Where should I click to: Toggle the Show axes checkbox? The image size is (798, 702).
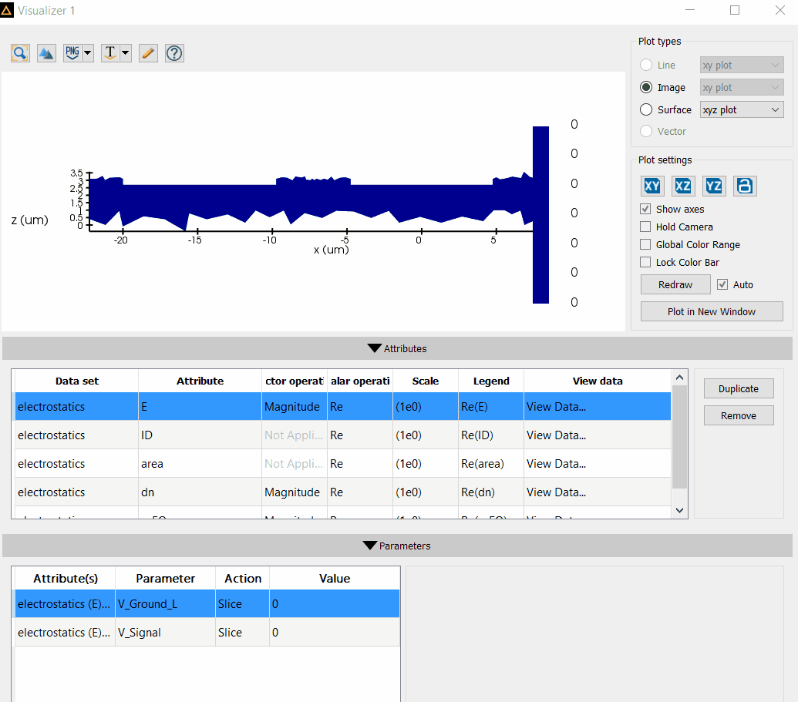click(645, 209)
